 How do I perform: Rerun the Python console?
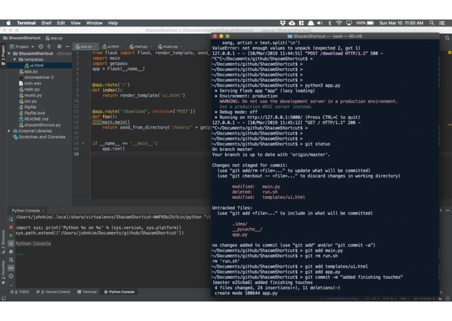pyautogui.click(x=11, y=220)
